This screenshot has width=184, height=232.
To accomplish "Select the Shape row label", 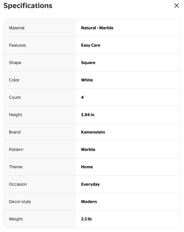I will tap(15, 63).
